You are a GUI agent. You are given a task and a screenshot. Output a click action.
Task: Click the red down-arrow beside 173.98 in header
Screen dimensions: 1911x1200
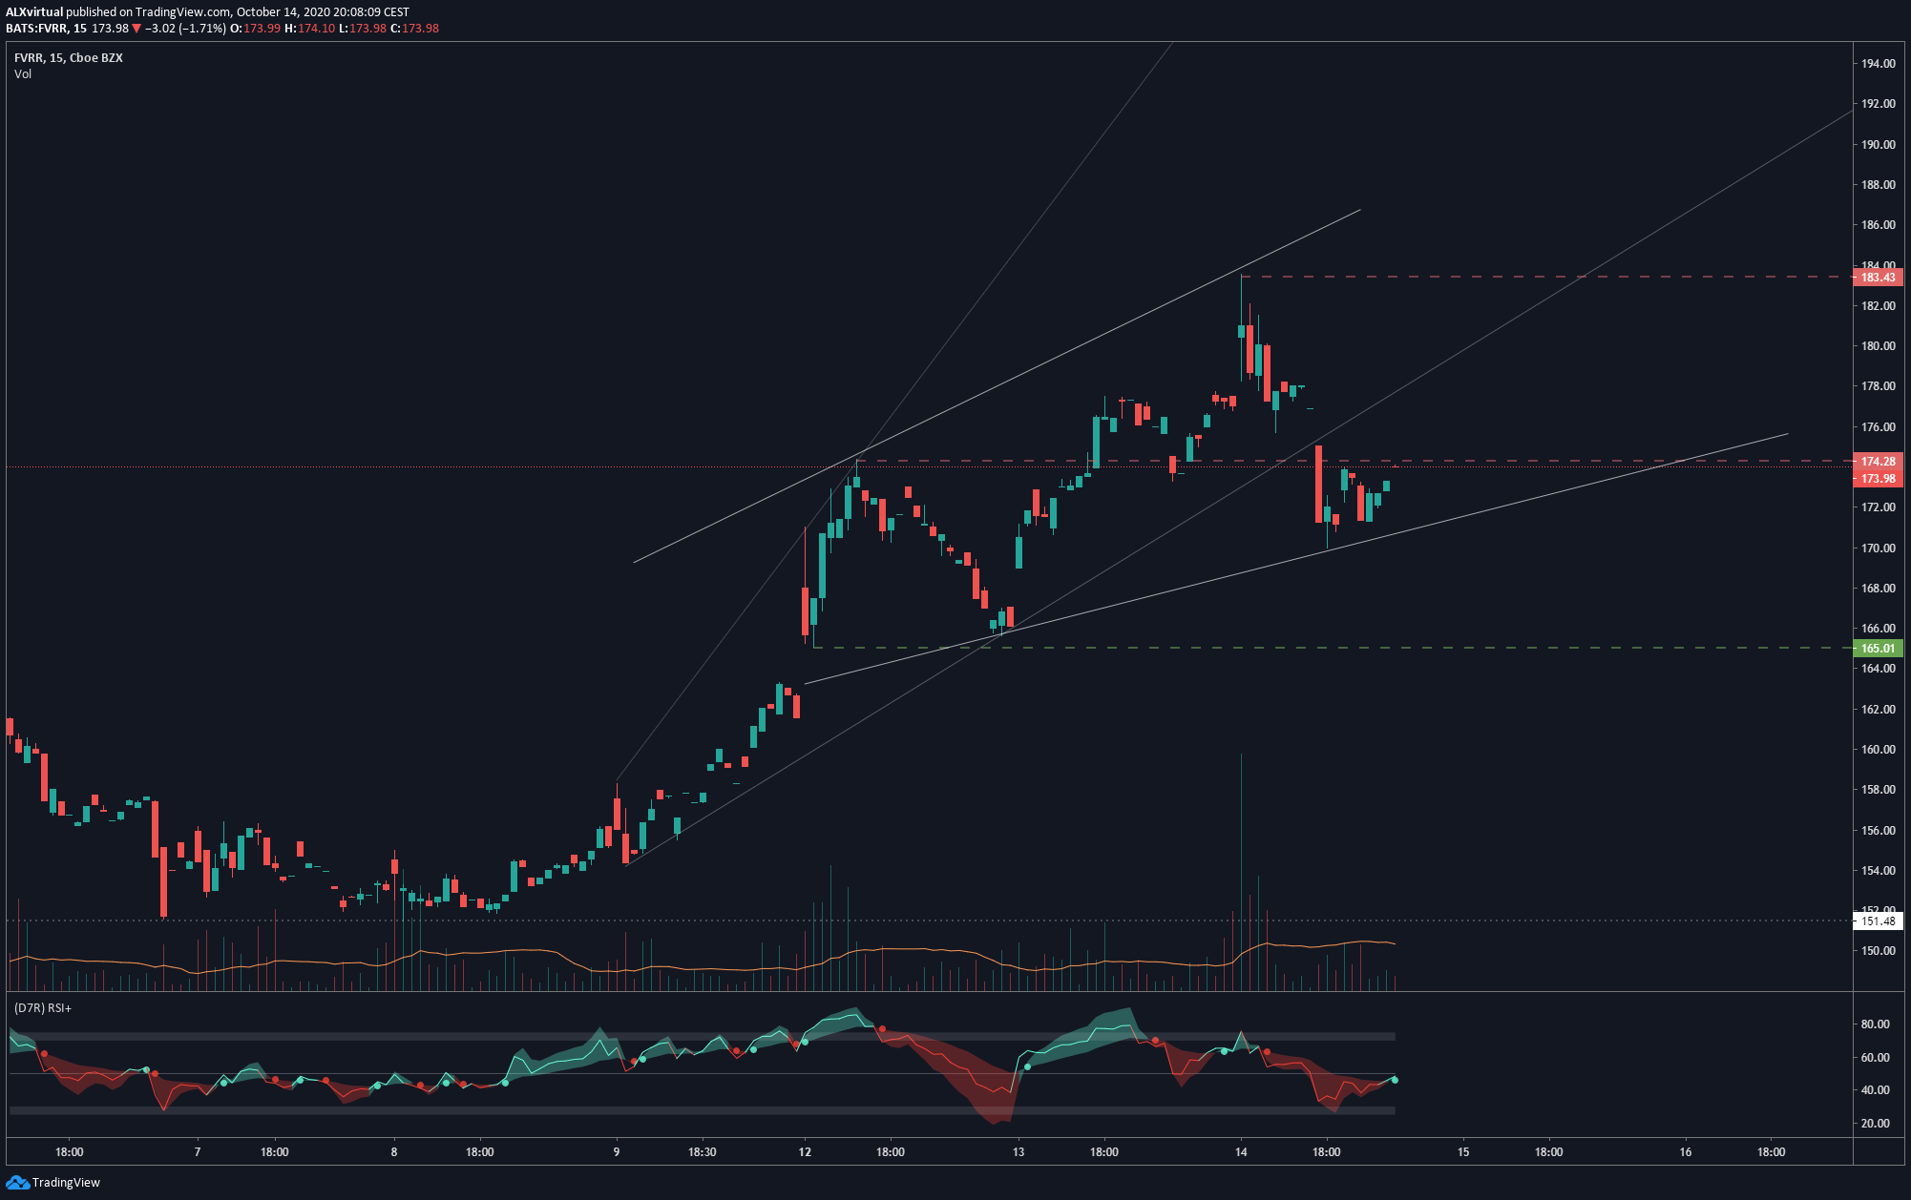136,29
